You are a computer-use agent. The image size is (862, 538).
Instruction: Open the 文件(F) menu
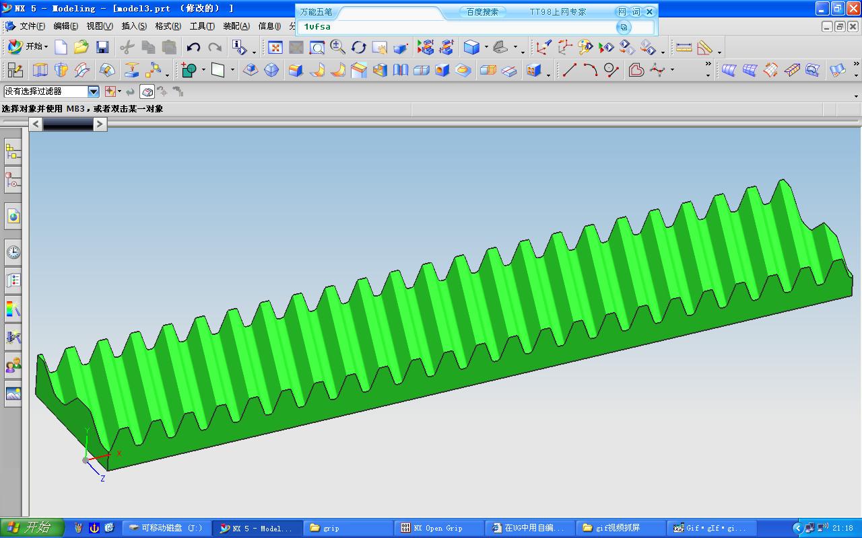pos(32,26)
